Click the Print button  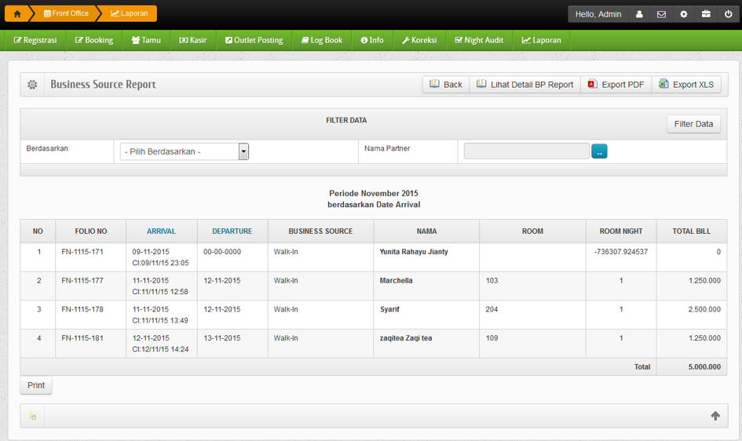pos(36,385)
